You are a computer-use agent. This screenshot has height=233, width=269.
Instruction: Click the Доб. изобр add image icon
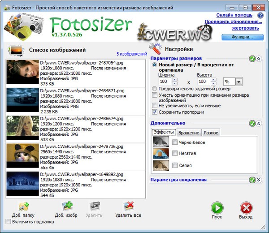(66, 207)
